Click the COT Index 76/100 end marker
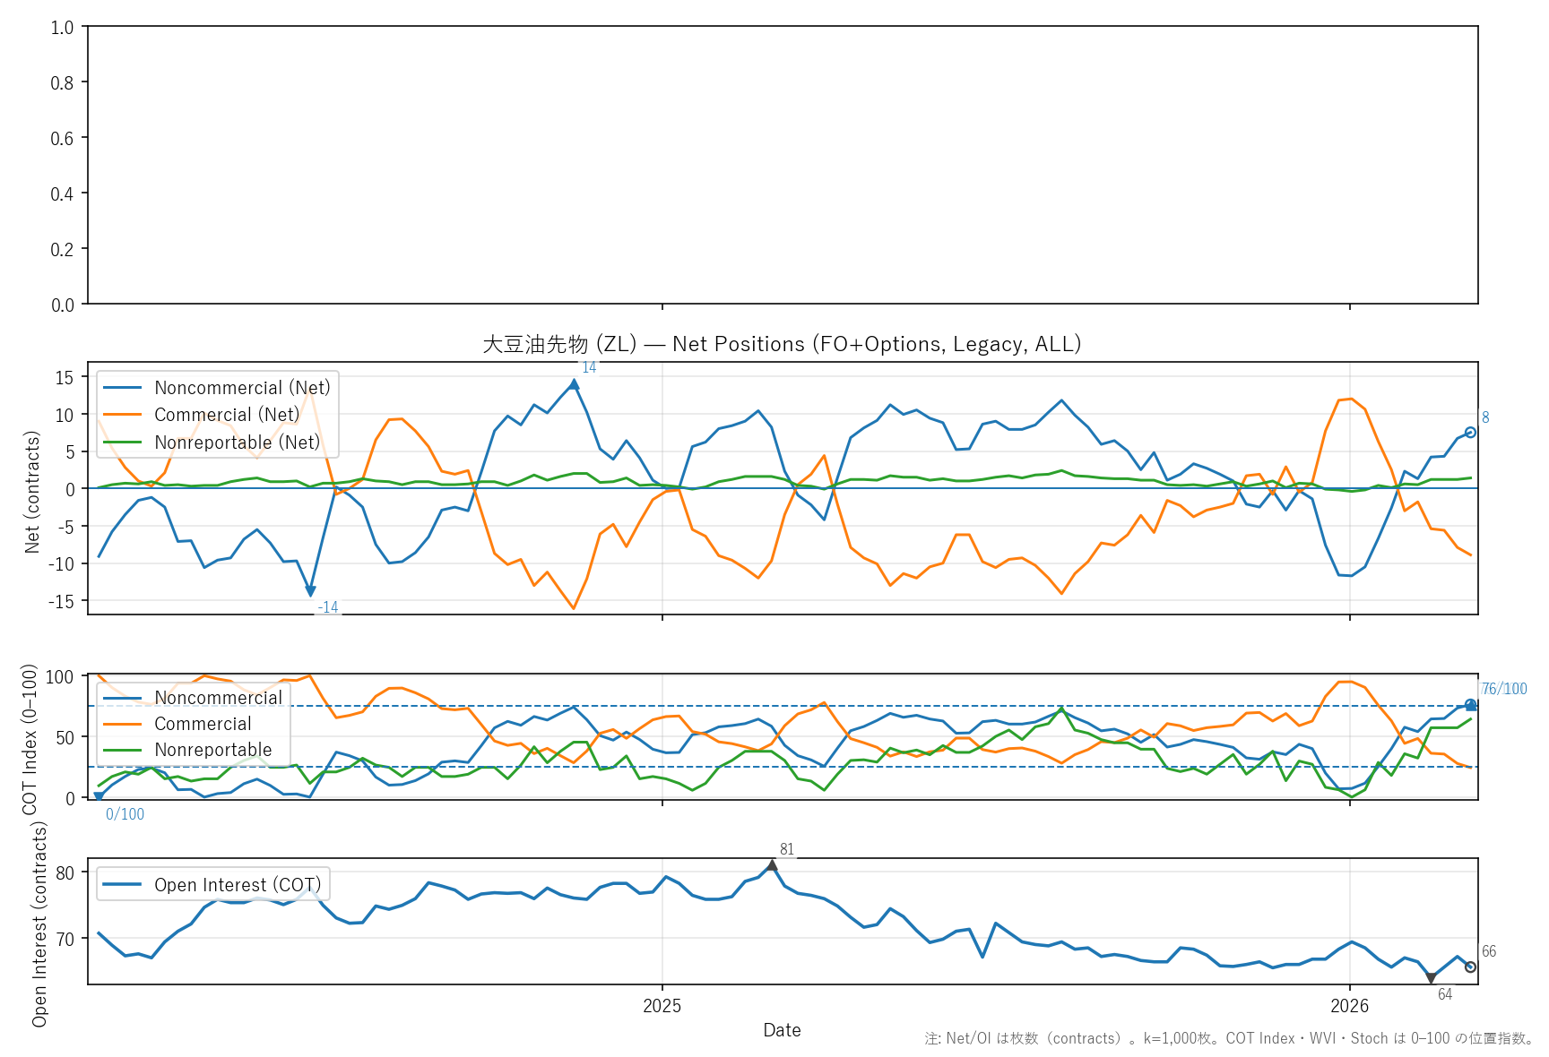 point(1470,705)
